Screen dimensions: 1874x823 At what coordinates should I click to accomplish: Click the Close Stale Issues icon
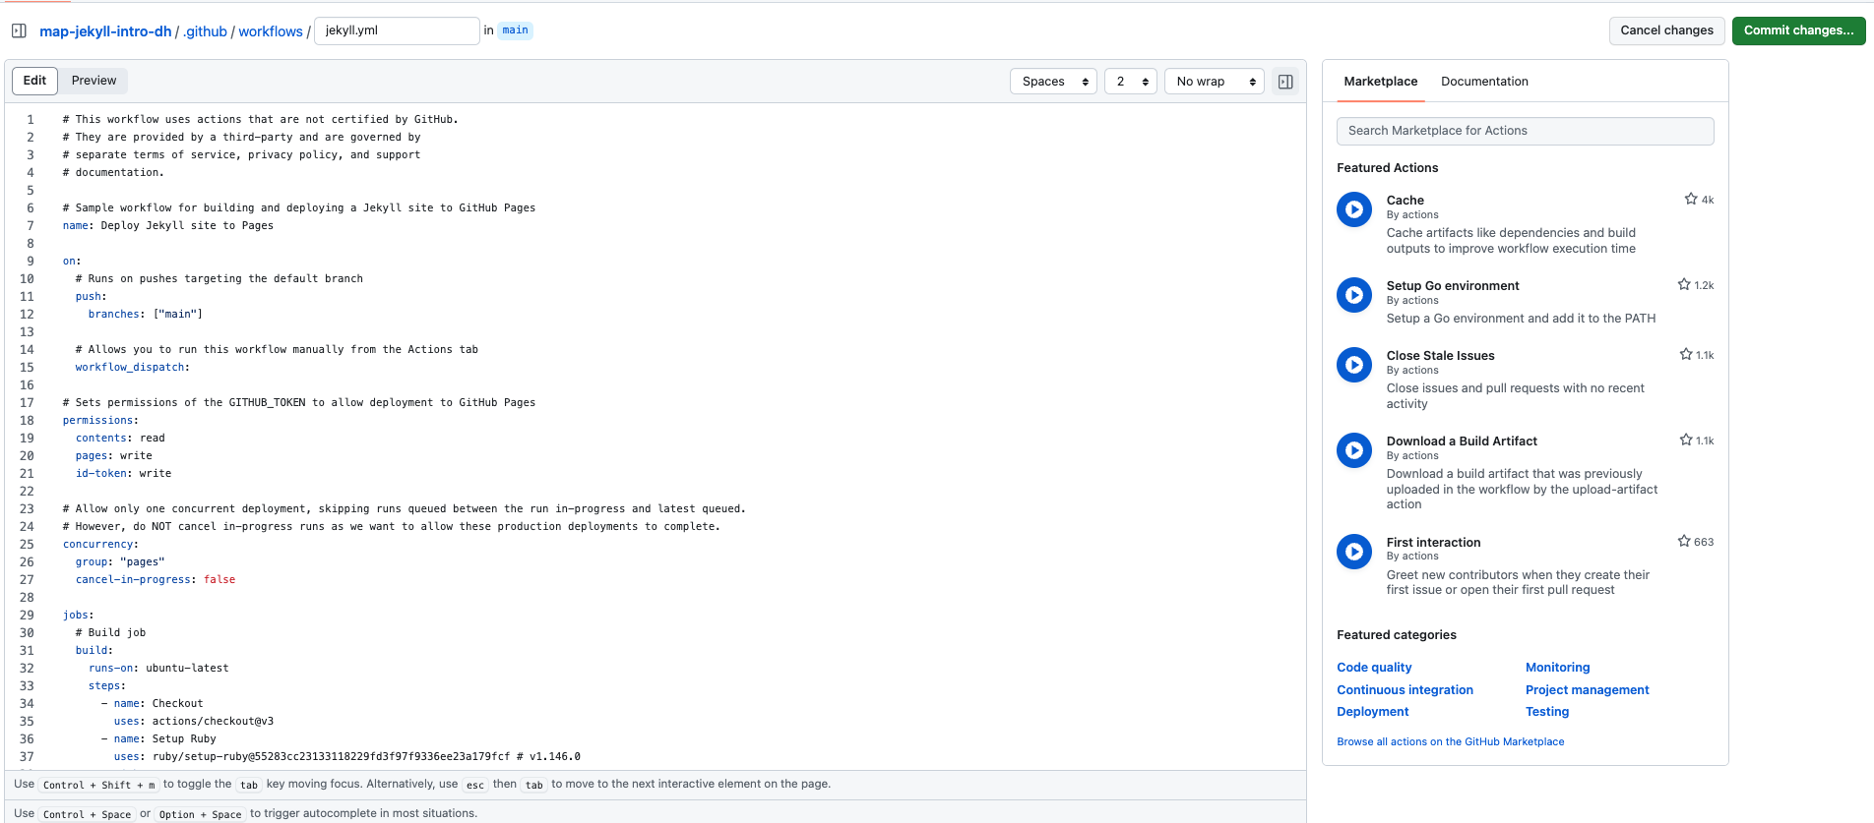(1354, 365)
